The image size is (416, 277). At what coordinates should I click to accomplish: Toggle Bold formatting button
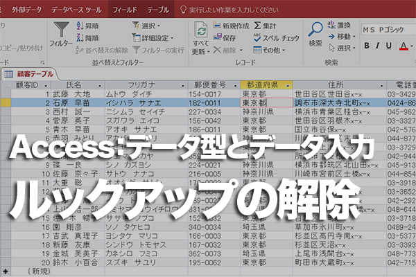(x=367, y=46)
